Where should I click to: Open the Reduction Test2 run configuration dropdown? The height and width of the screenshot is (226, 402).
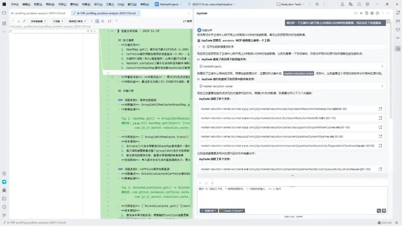(290, 4)
